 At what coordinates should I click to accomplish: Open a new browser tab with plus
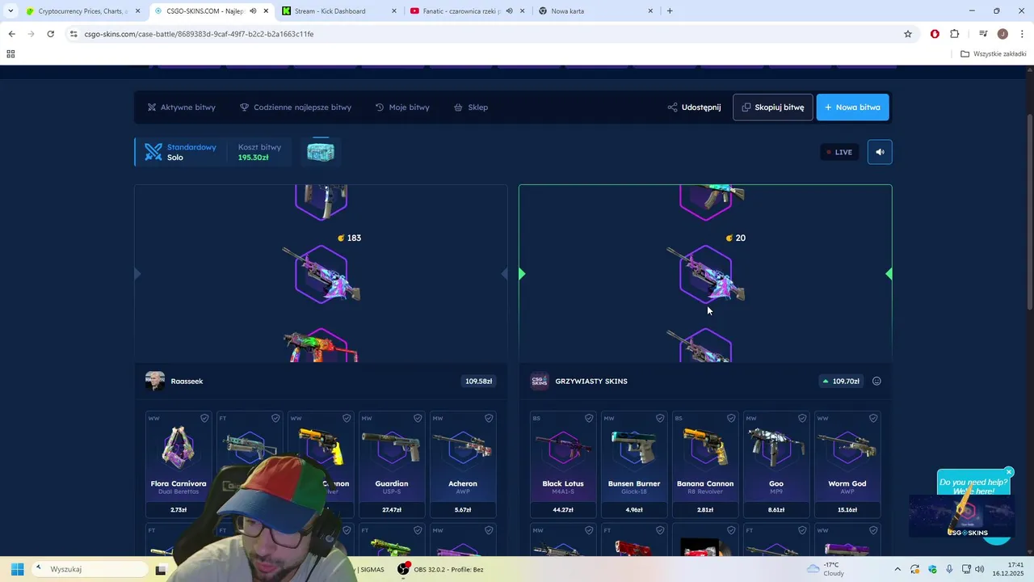coord(670,11)
